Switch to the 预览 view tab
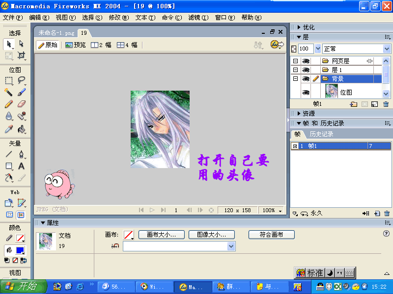 (76, 45)
